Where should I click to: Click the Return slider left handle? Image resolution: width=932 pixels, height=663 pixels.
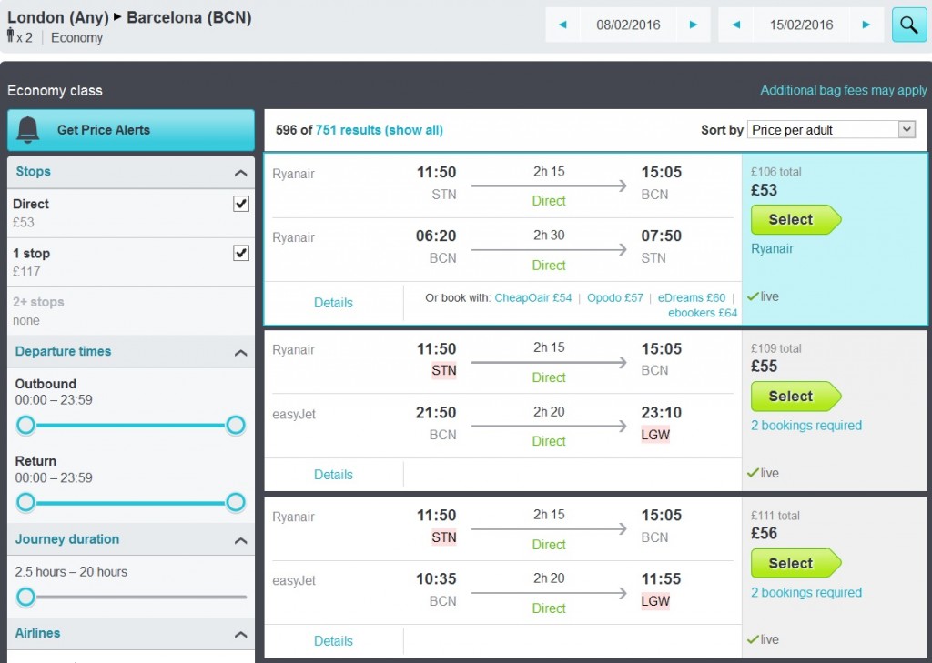click(x=25, y=503)
